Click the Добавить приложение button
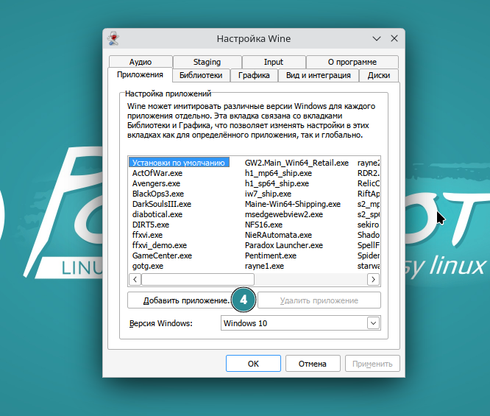490x416 pixels. (184, 300)
